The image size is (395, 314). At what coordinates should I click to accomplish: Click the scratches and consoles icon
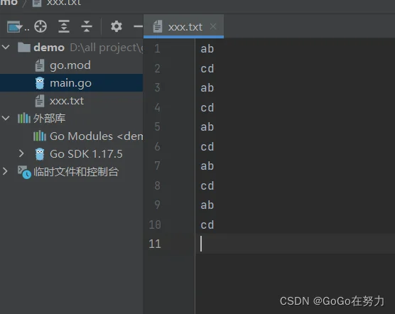pyautogui.click(x=24, y=172)
